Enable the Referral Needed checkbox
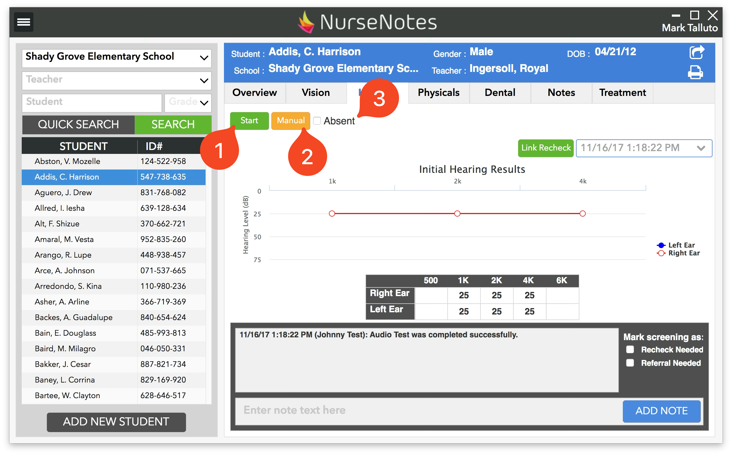Image resolution: width=732 pixels, height=455 pixels. pyautogui.click(x=630, y=363)
